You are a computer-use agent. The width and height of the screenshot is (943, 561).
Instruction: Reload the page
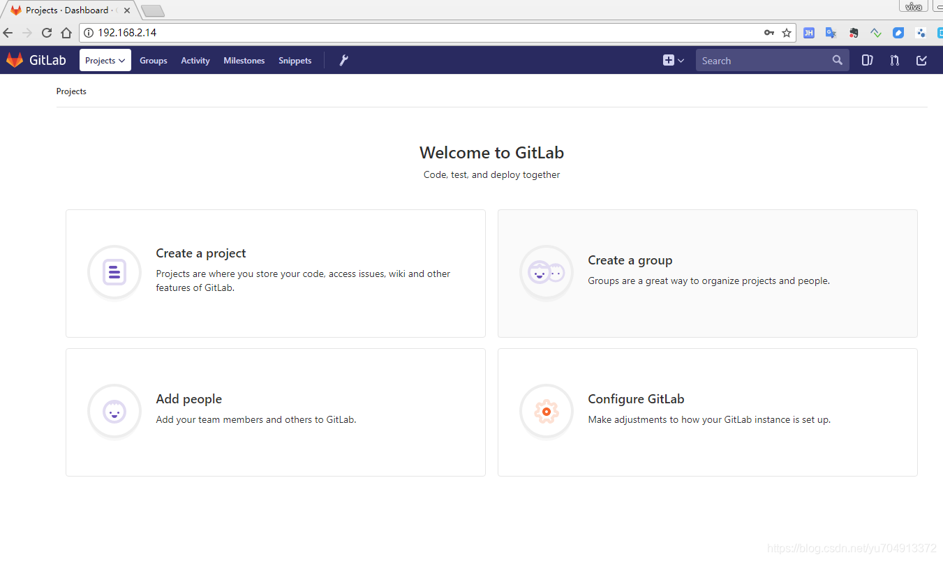click(x=47, y=33)
